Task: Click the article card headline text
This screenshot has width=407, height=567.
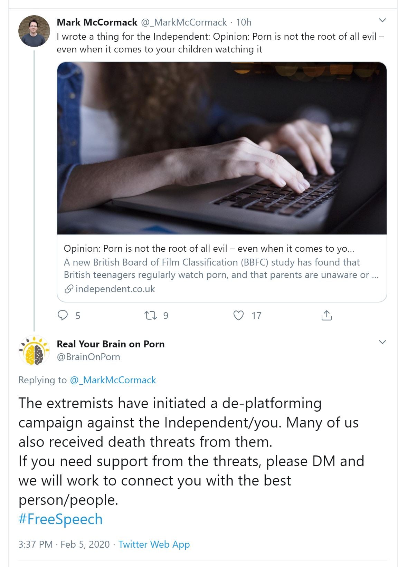Action: [209, 249]
